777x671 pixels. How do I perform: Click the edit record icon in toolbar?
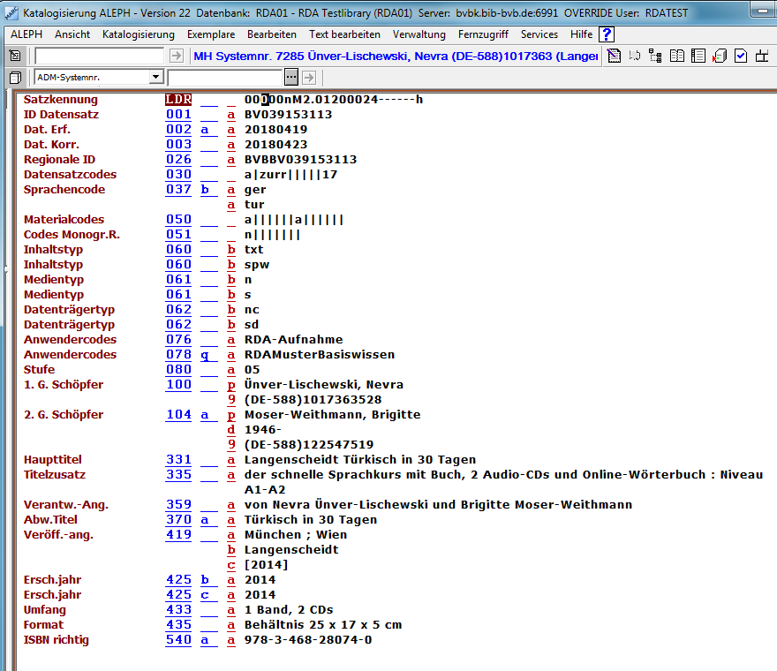coord(615,57)
